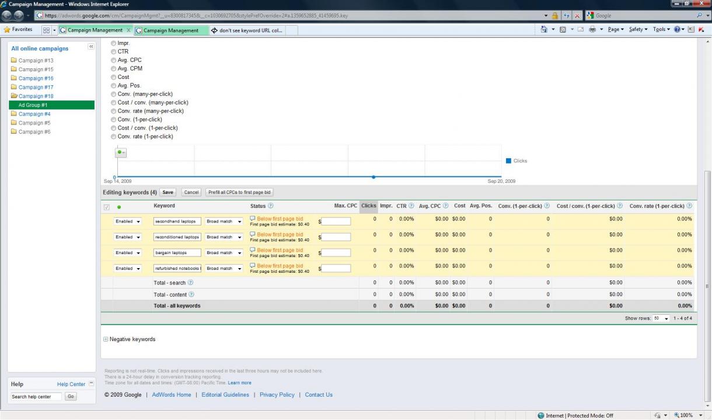This screenshot has height=420, width=712.
Task: Select the CTR radio button
Action: [113, 51]
